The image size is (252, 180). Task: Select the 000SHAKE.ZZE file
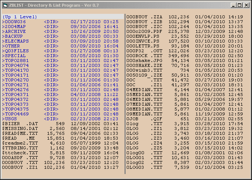(185, 65)
